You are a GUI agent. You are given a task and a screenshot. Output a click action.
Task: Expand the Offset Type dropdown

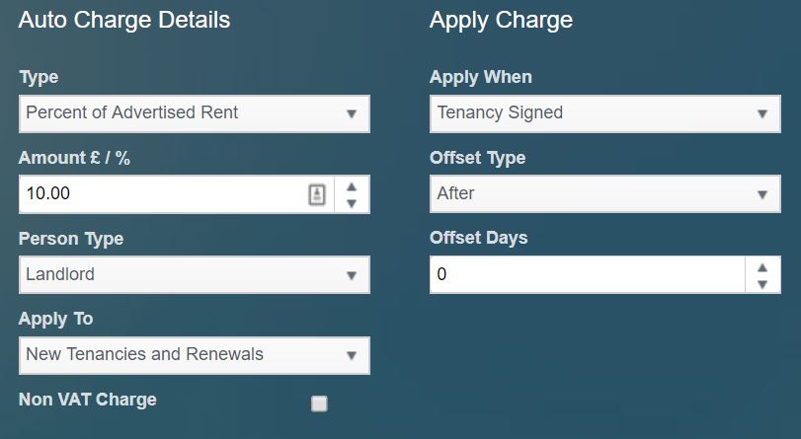point(591,194)
